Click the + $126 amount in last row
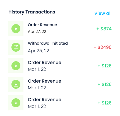120x116 pixels. click(x=105, y=103)
